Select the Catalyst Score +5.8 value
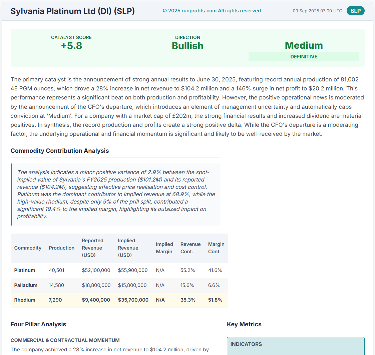The width and height of the screenshot is (375, 355). click(71, 46)
